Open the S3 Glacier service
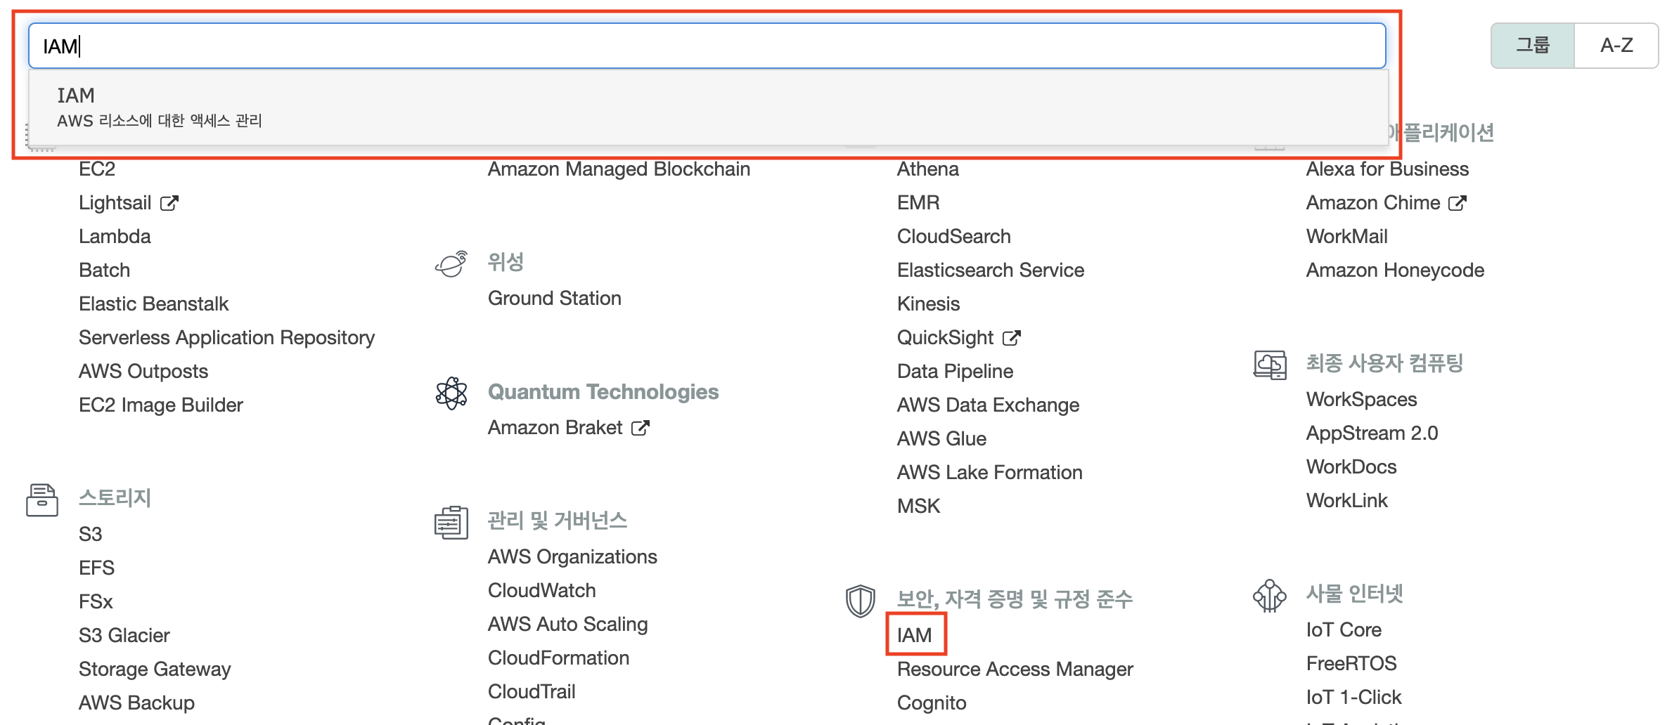The image size is (1679, 725). pyautogui.click(x=124, y=635)
